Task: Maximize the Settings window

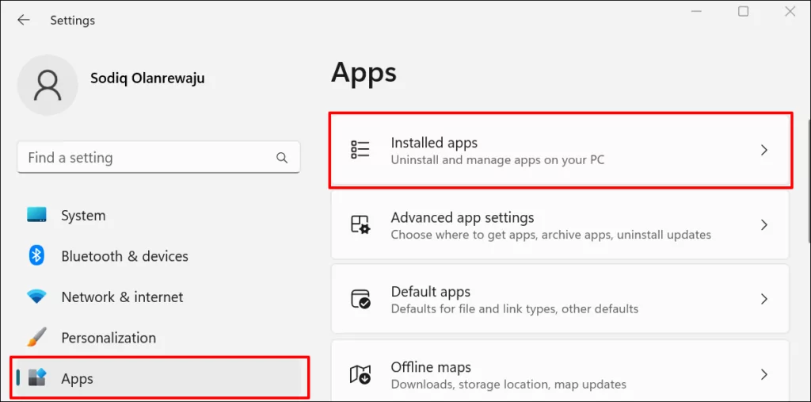Action: (743, 11)
